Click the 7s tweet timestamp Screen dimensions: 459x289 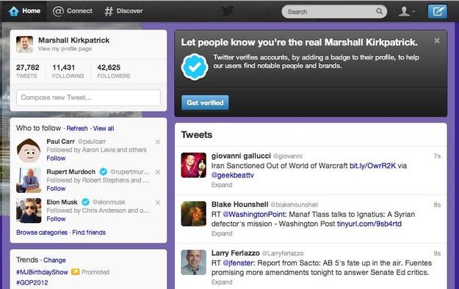click(437, 156)
